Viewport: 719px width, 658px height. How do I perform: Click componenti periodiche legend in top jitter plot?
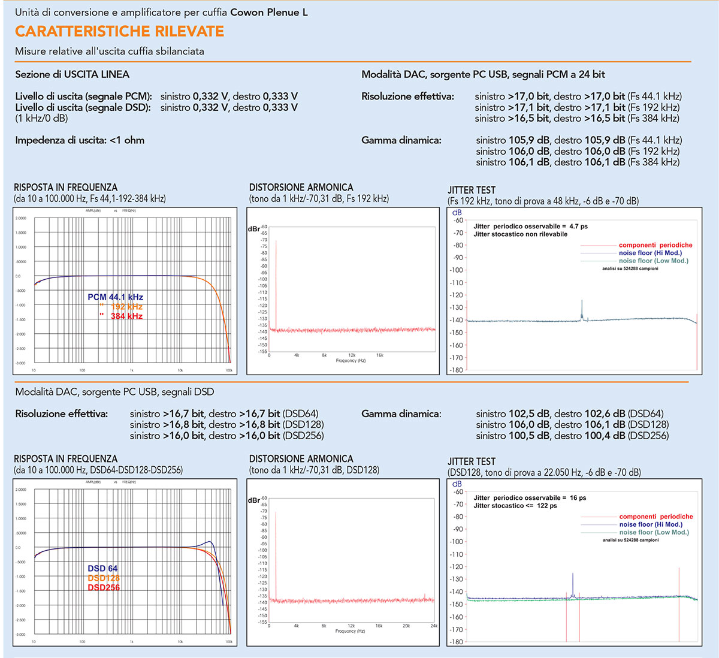[x=655, y=245]
